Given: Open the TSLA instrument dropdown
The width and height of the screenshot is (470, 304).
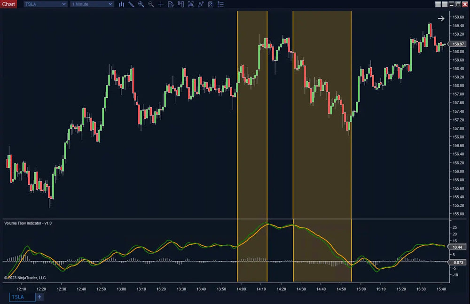Looking at the screenshot, I should [45, 4].
